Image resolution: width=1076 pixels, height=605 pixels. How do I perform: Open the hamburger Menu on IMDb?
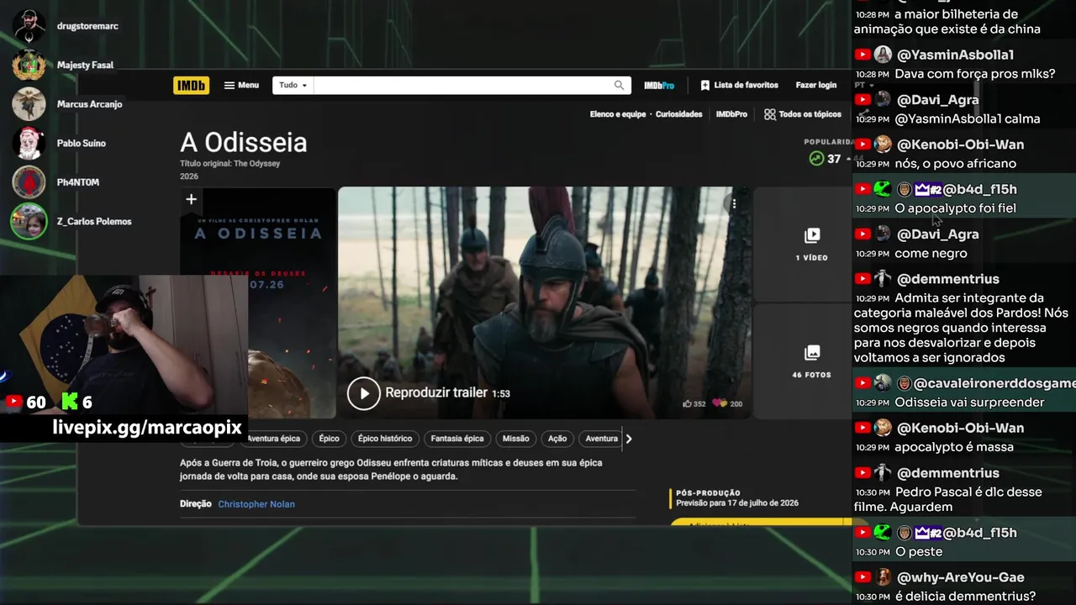[241, 85]
